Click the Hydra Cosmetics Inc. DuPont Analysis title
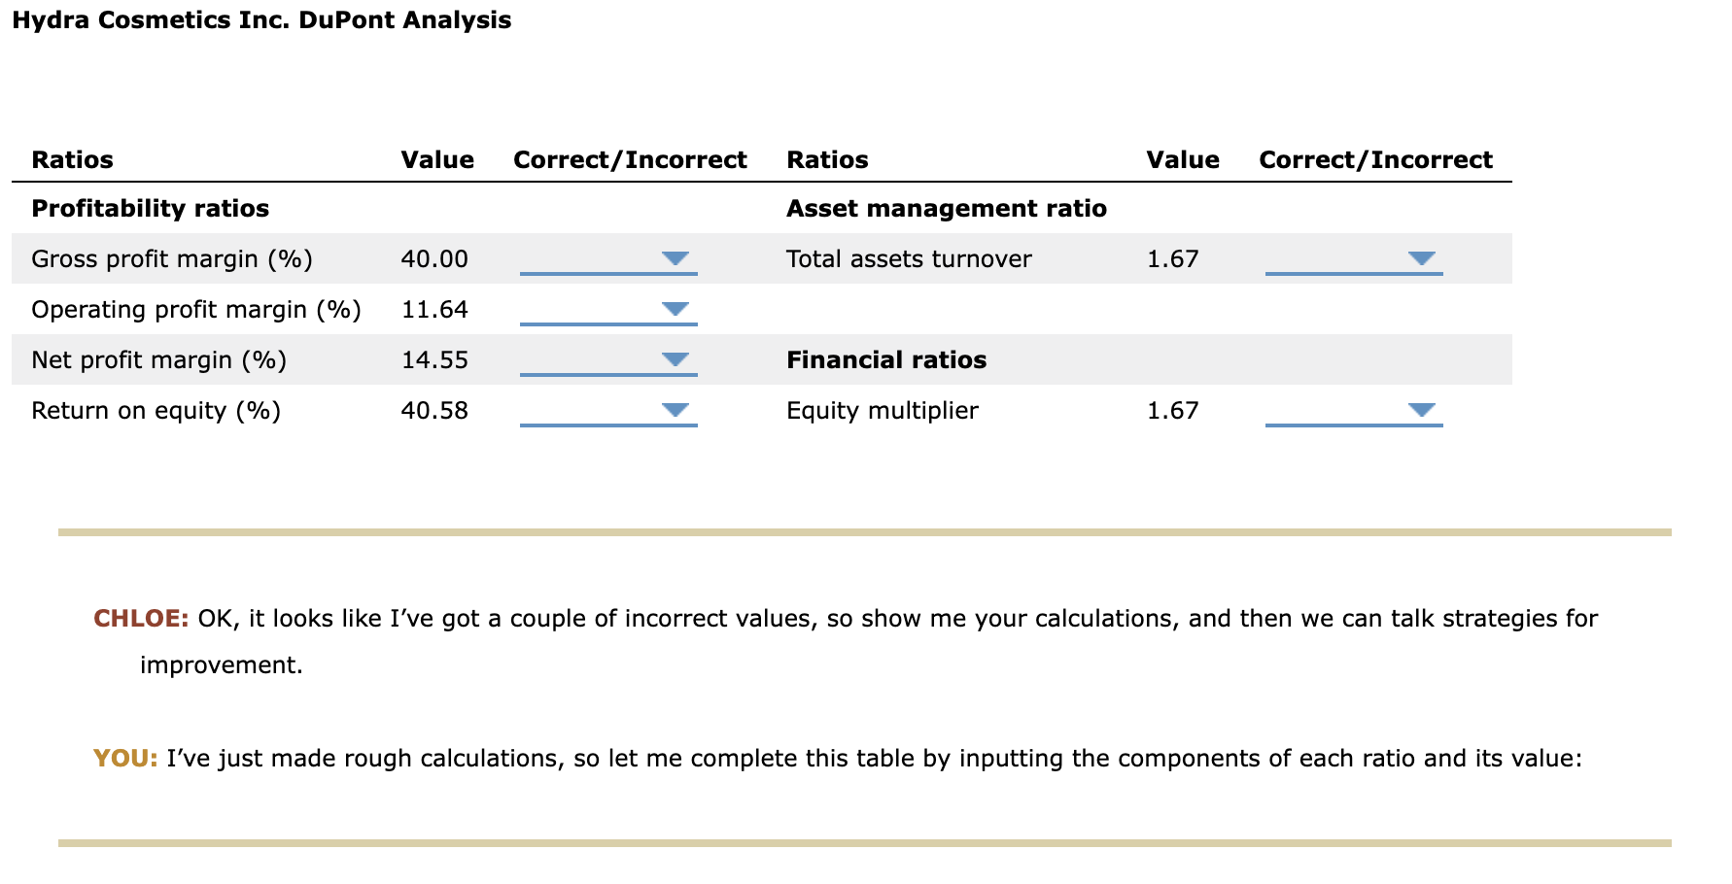The height and width of the screenshot is (884, 1732). [x=261, y=20]
